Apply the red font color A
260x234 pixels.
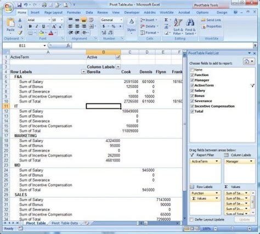[x=51, y=33]
